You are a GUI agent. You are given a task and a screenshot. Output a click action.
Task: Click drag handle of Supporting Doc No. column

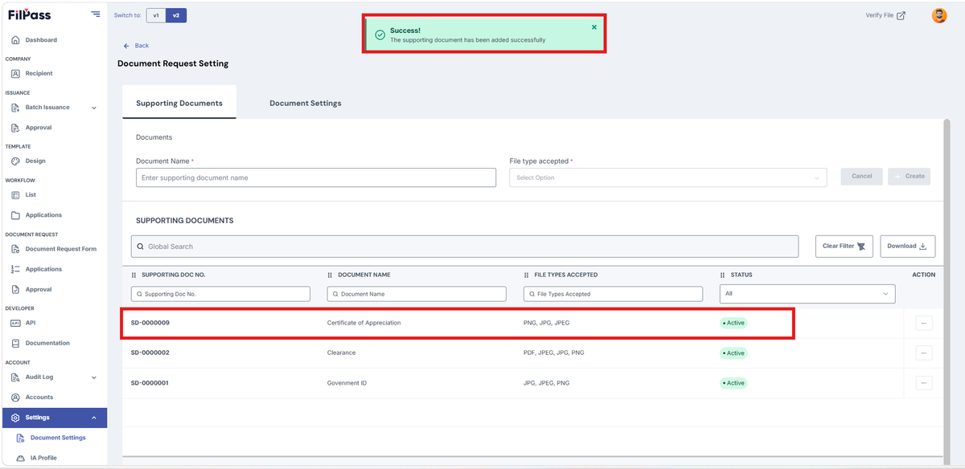(134, 275)
